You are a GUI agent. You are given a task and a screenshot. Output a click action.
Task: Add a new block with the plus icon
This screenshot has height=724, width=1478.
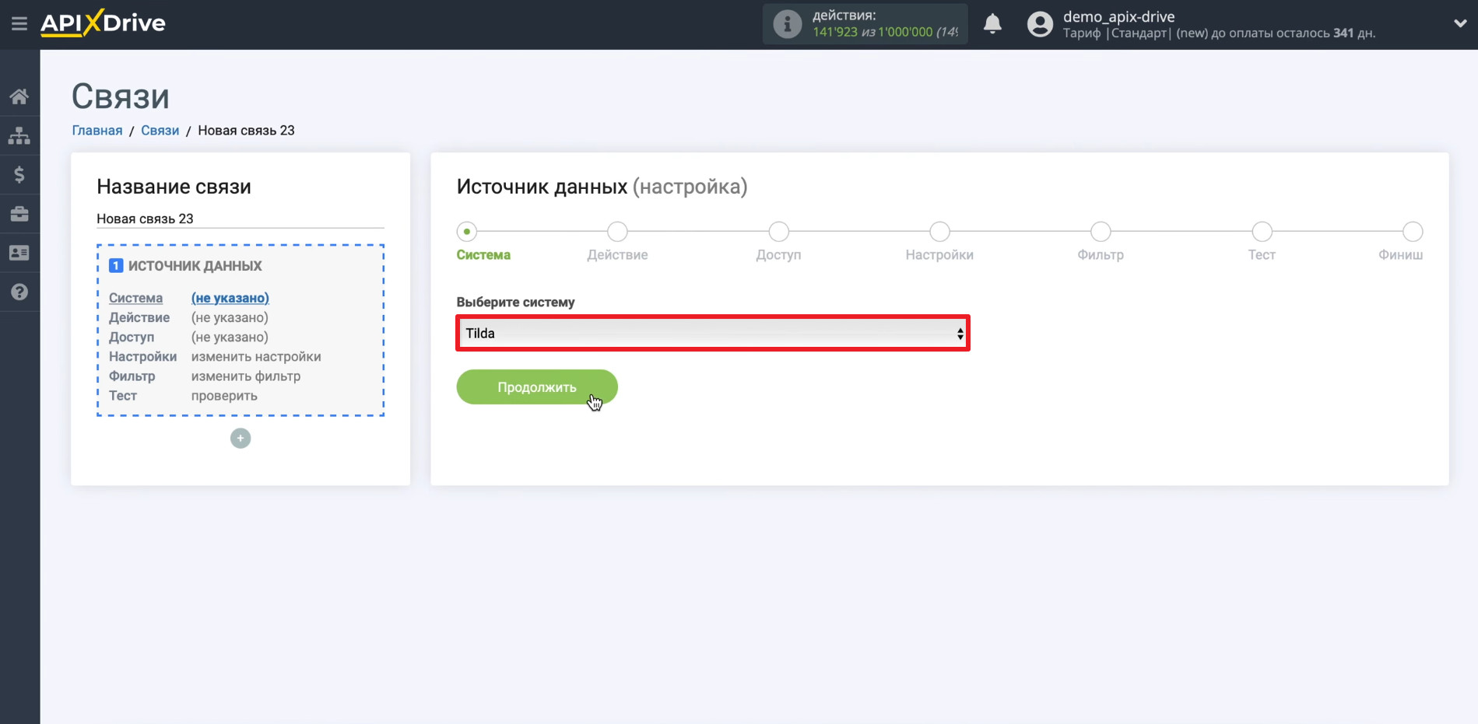pos(240,439)
